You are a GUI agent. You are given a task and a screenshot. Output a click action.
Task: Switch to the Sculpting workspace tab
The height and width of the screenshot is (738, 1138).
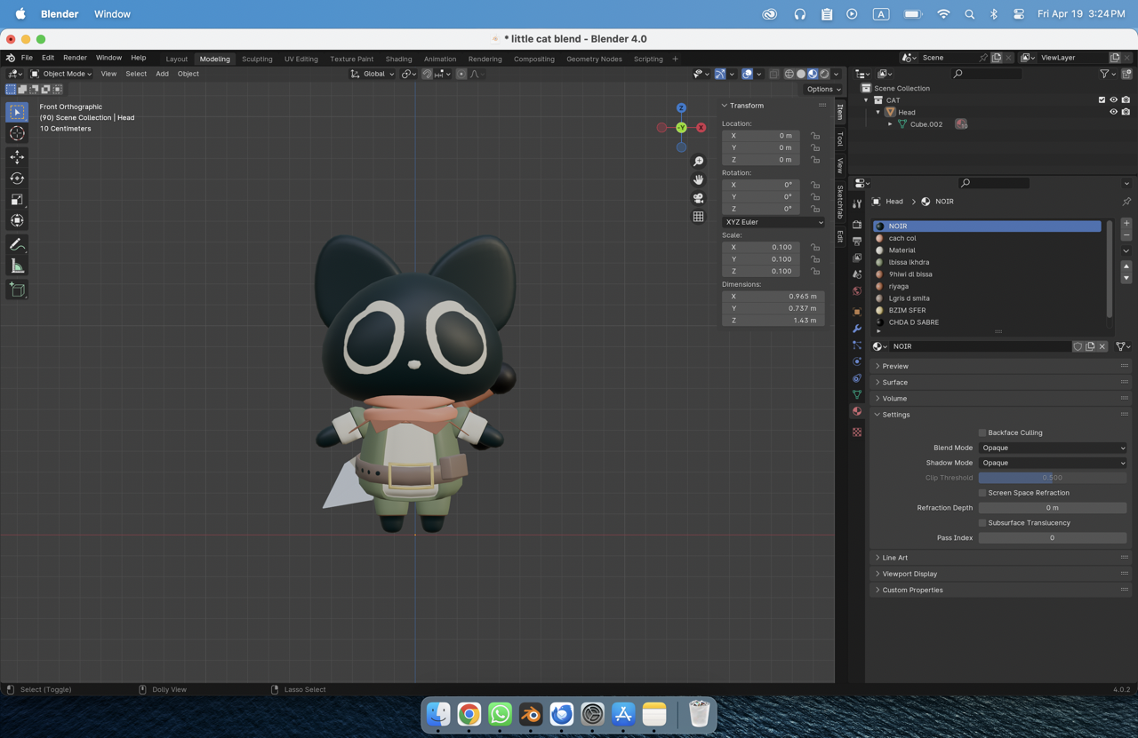pyautogui.click(x=257, y=59)
